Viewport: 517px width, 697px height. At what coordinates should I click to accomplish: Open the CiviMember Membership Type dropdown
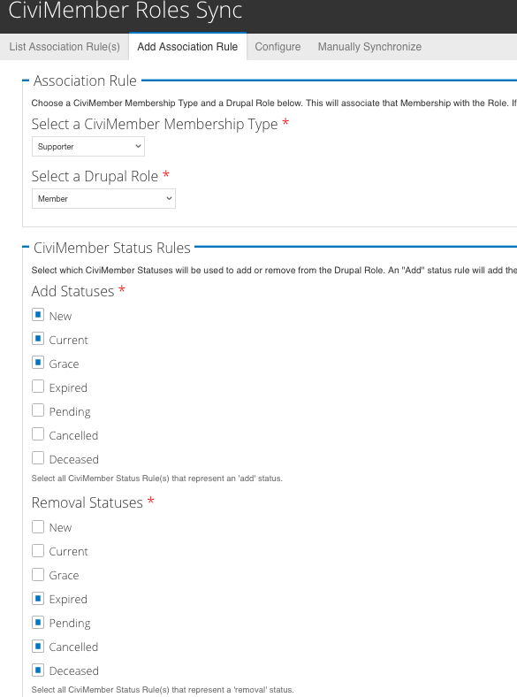point(88,146)
